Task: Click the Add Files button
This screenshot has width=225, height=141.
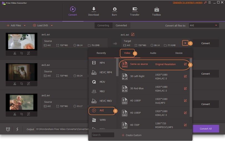Action: tap(14, 25)
